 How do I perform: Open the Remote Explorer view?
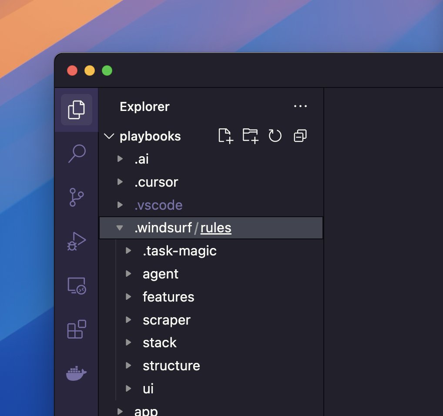[x=77, y=286]
